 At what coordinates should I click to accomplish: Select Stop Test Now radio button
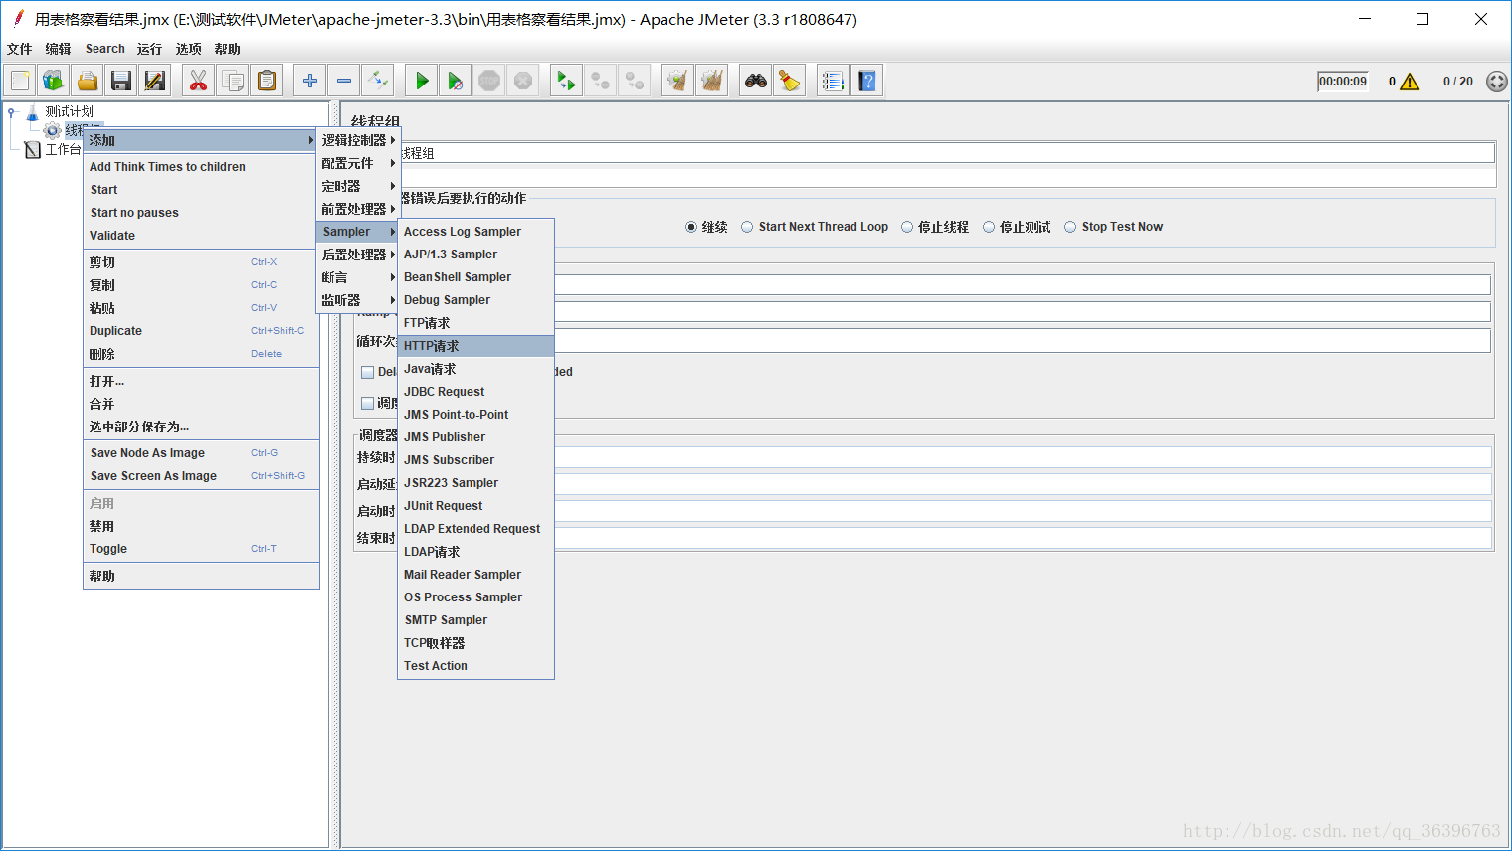pos(1070,227)
